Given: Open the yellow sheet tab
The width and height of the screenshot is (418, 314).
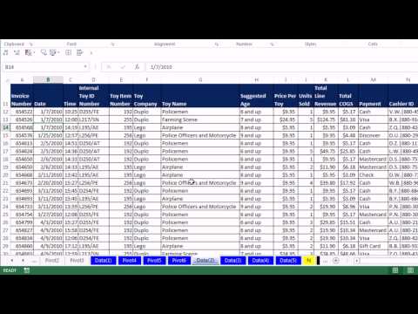Looking at the screenshot, I should pos(309,260).
